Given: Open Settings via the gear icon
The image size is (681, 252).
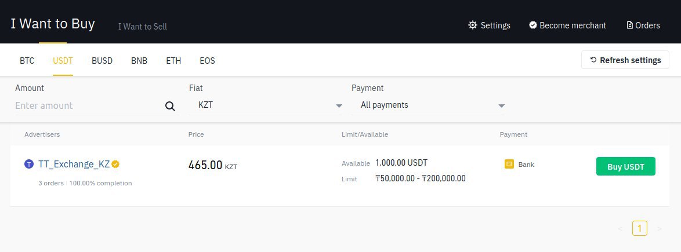Looking at the screenshot, I should point(473,25).
